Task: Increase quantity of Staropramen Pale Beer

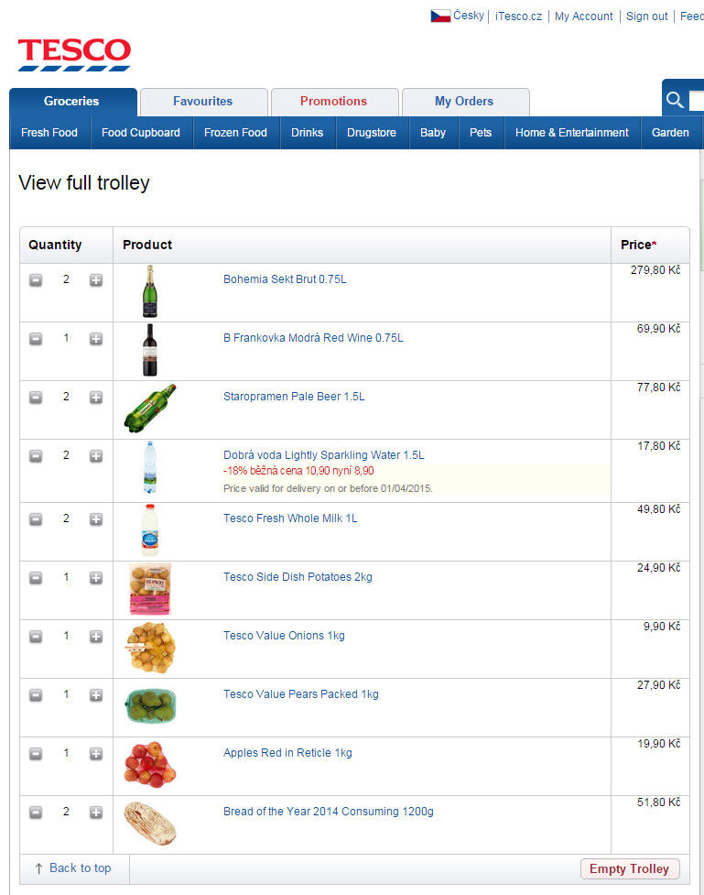Action: point(96,398)
